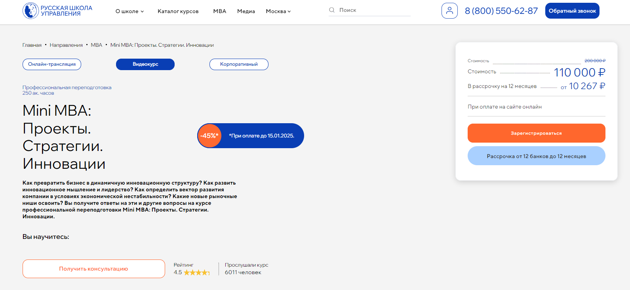
Task: Open Направления breadcrumb link
Action: 66,45
